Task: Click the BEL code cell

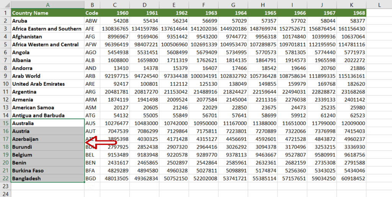Action: pyautogui.click(x=92, y=155)
